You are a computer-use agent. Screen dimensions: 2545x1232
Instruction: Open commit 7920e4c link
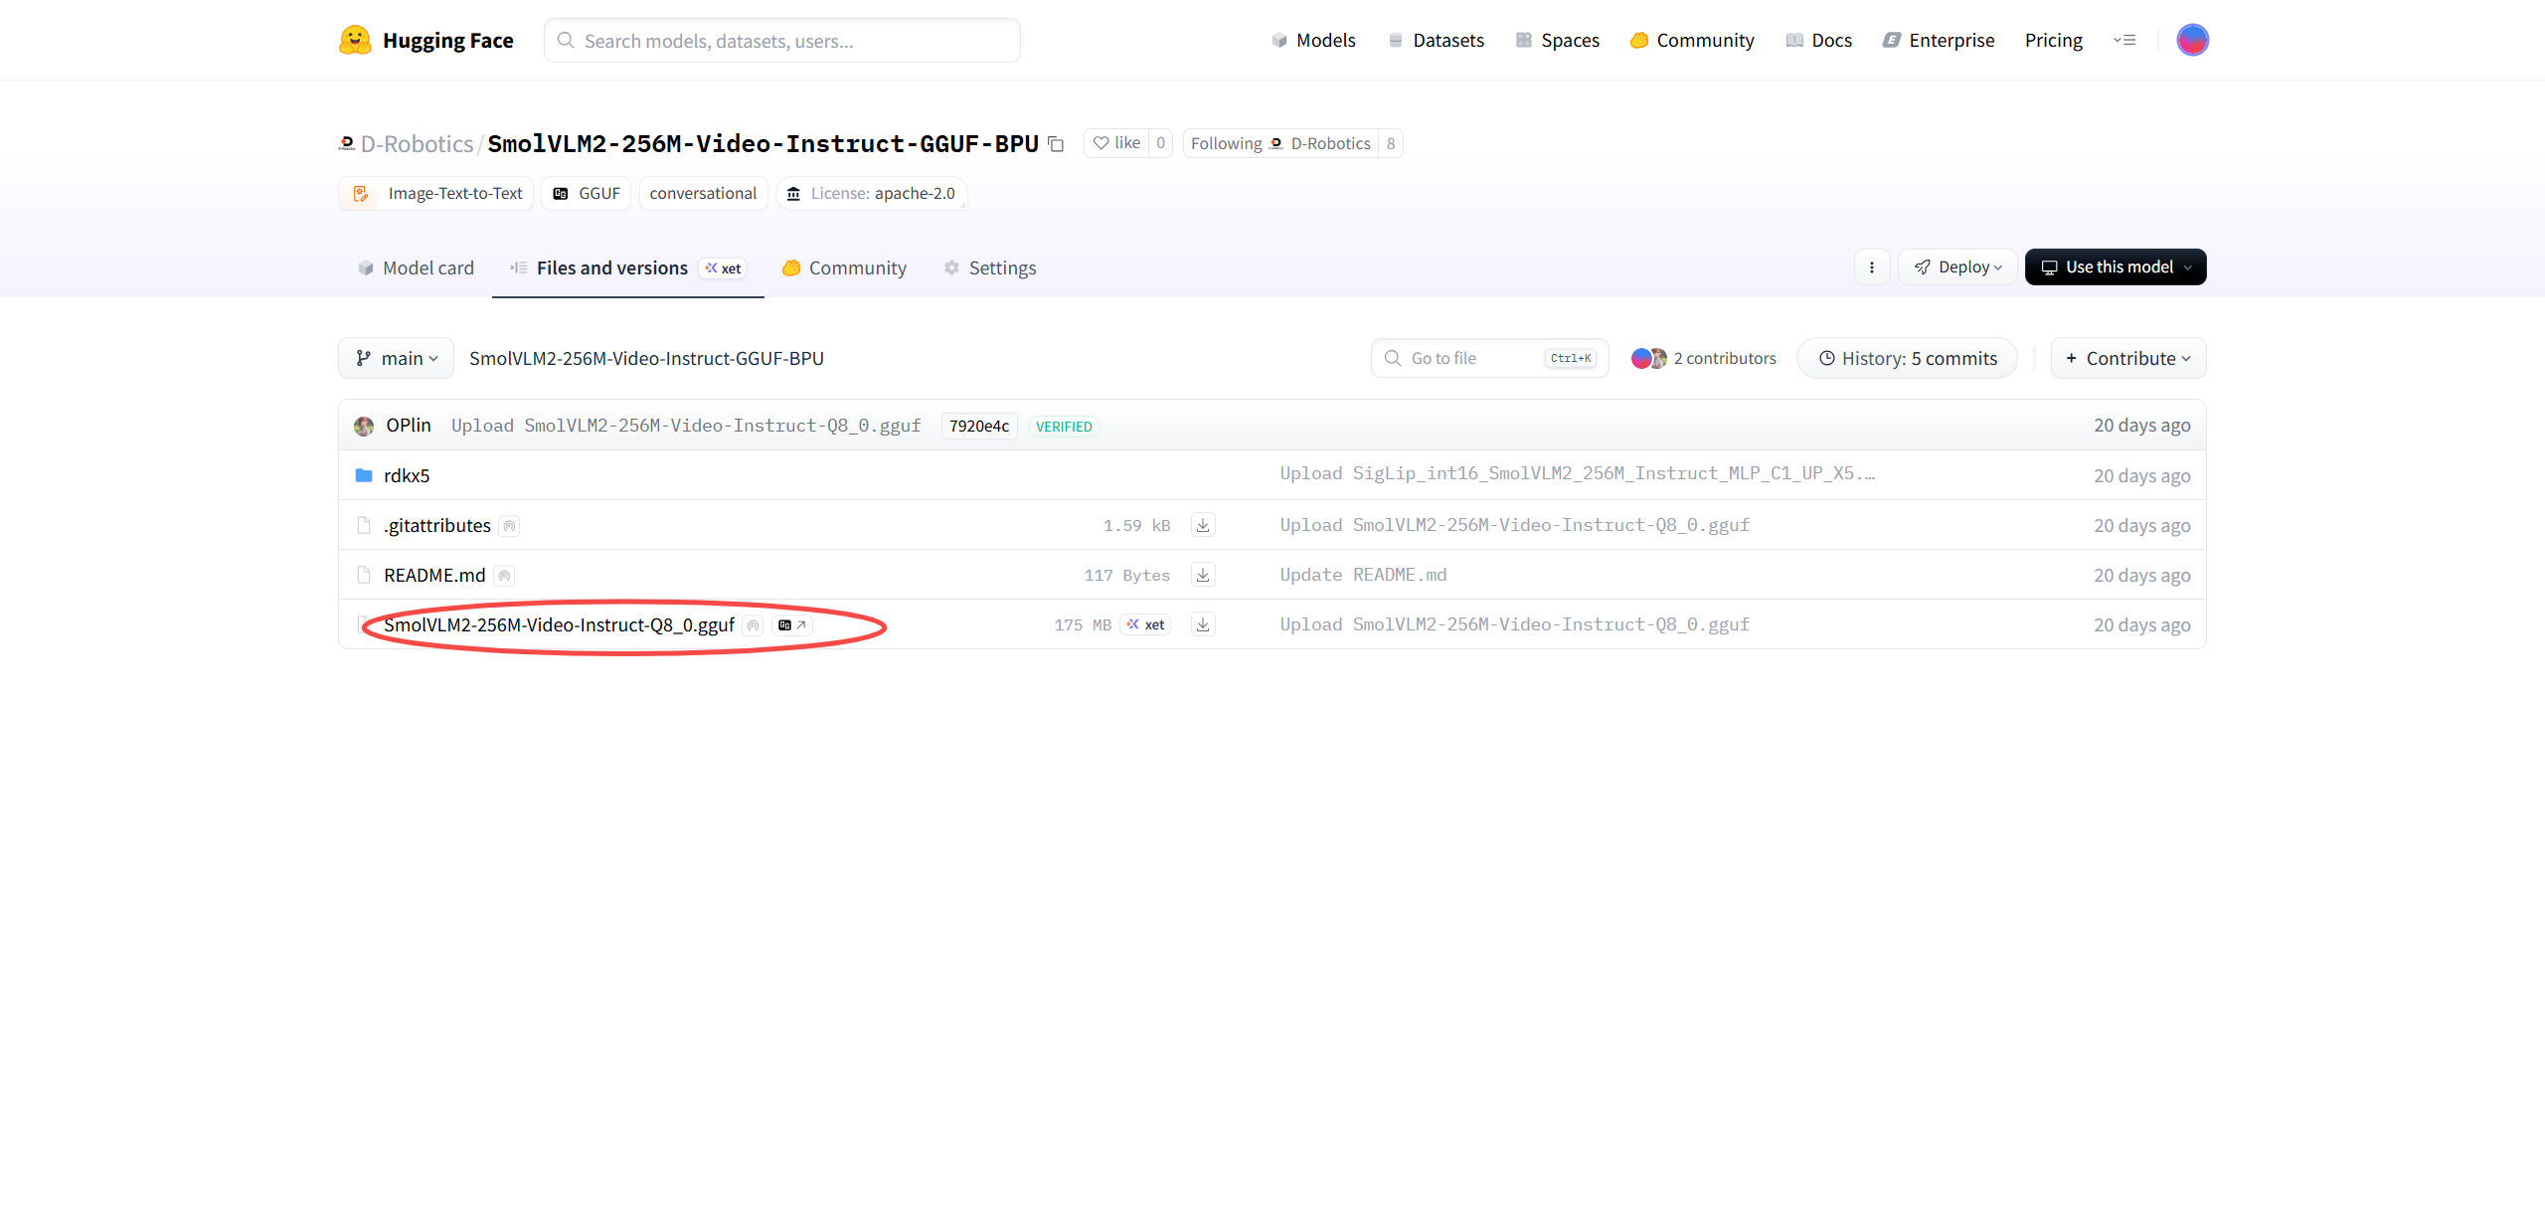pos(978,427)
